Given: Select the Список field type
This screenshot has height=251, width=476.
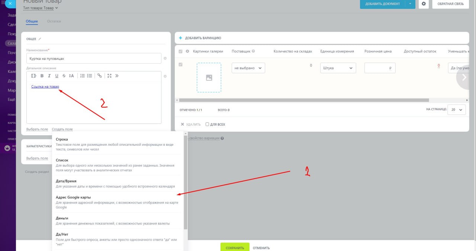Looking at the screenshot, I should pos(118,165).
